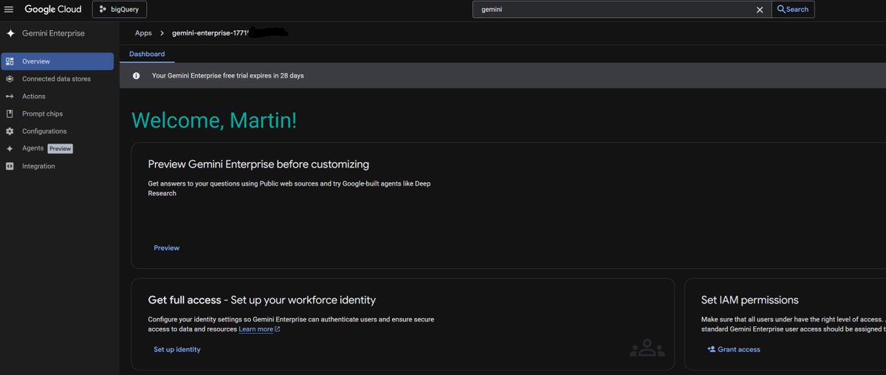Image resolution: width=886 pixels, height=375 pixels.
Task: Click the Agents sparkle icon
Action: tap(9, 148)
